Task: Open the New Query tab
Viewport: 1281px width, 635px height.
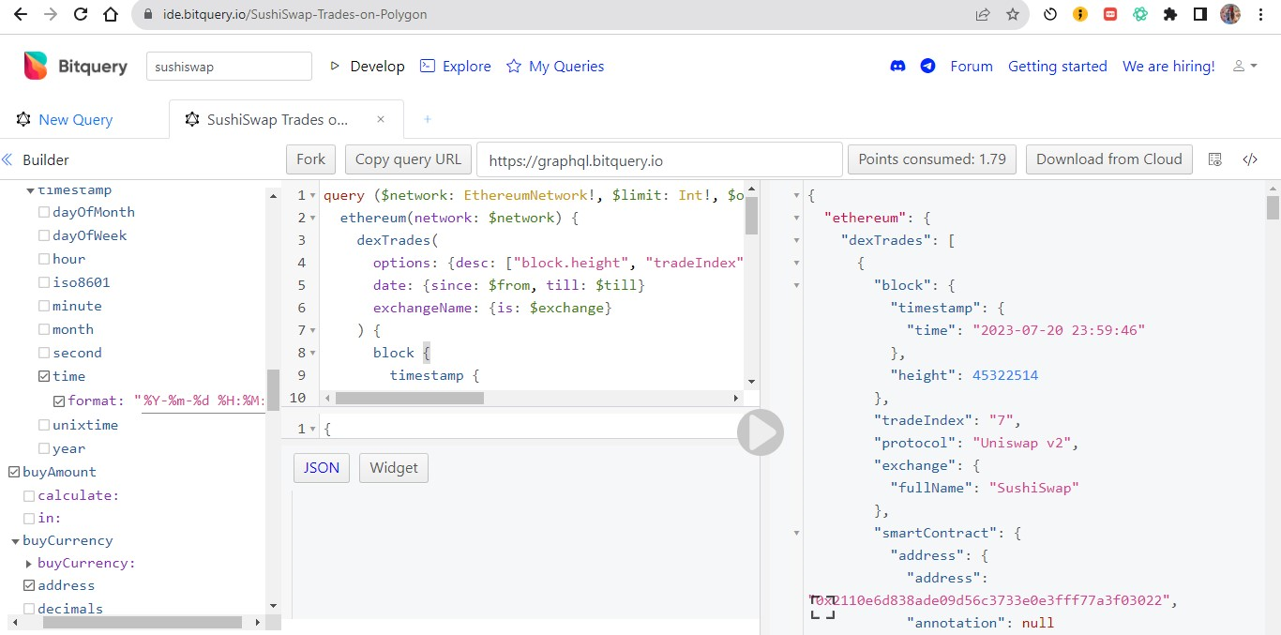Action: coord(65,119)
